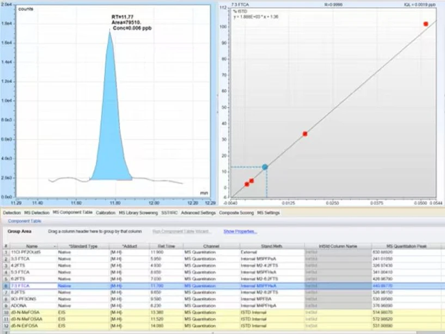Open the Calibration tab
This screenshot has width=445, height=334.
pos(106,212)
